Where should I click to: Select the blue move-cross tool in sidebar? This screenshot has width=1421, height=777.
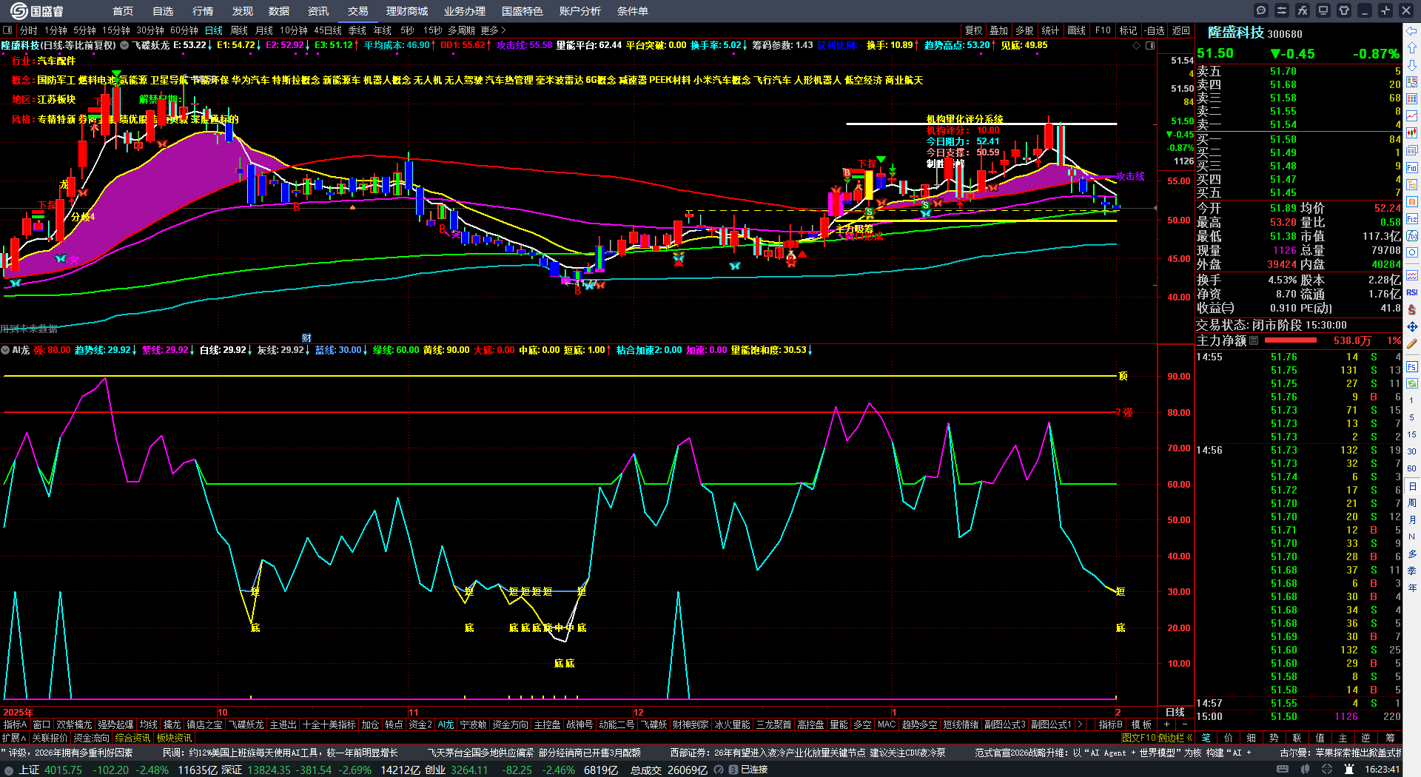pos(1412,326)
